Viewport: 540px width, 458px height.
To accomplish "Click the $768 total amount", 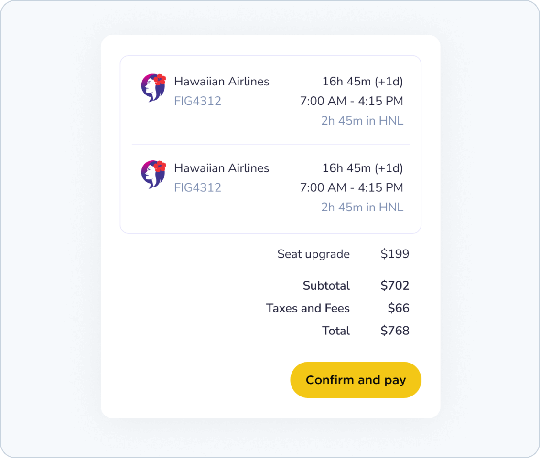I will coord(395,331).
